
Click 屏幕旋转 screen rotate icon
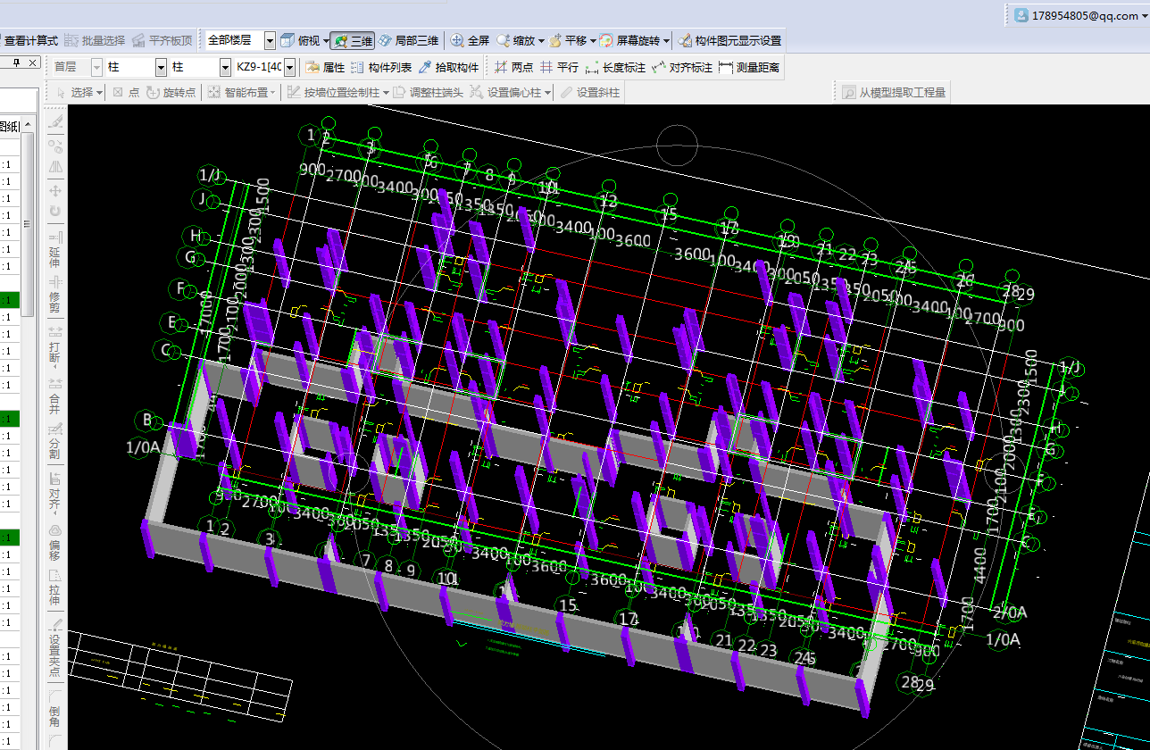[x=606, y=40]
